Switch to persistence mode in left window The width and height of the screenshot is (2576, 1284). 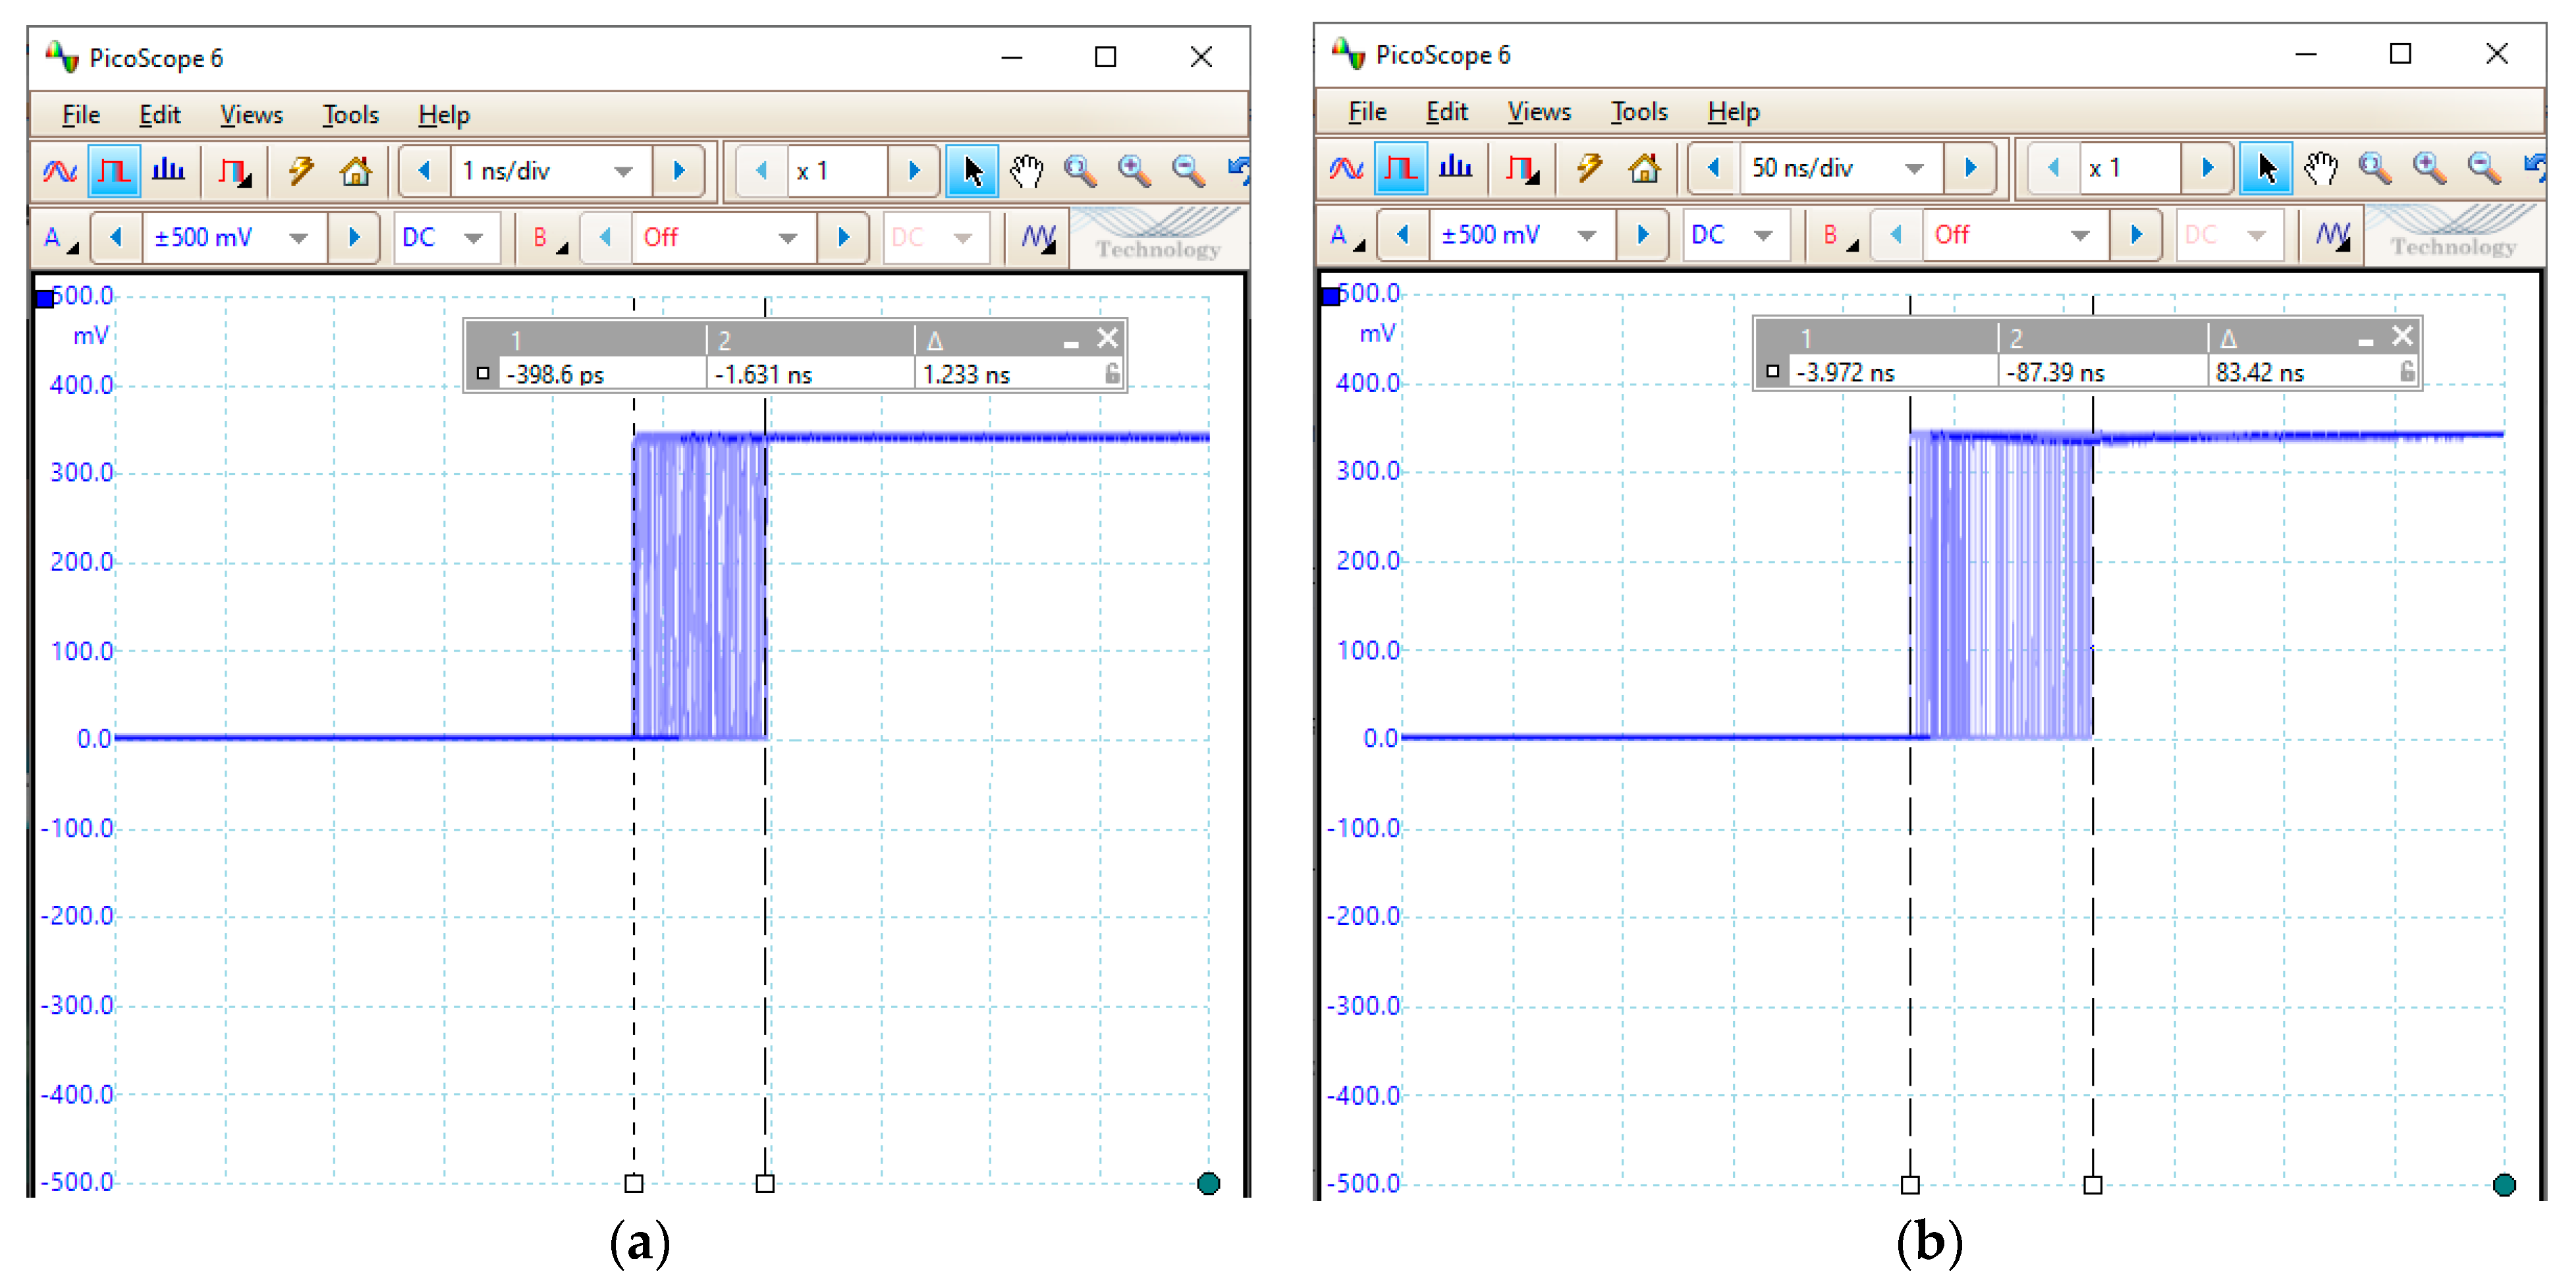114,171
